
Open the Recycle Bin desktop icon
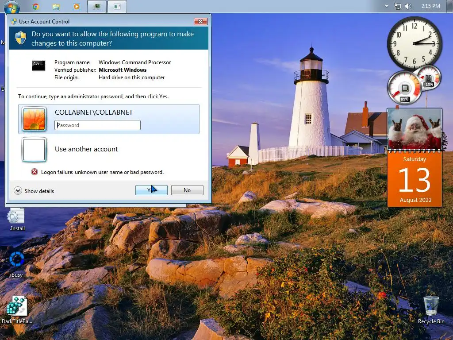pos(431,309)
